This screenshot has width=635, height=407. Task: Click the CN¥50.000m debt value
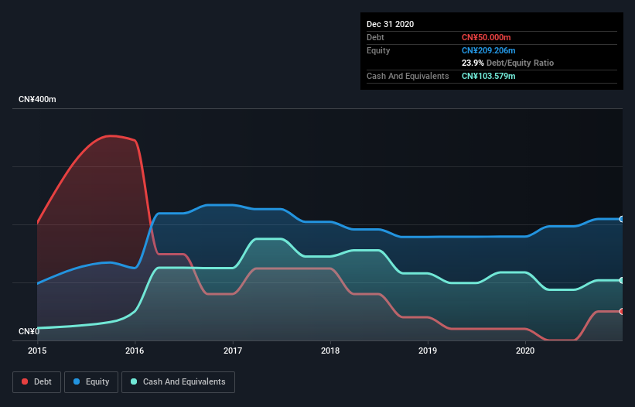click(x=486, y=37)
